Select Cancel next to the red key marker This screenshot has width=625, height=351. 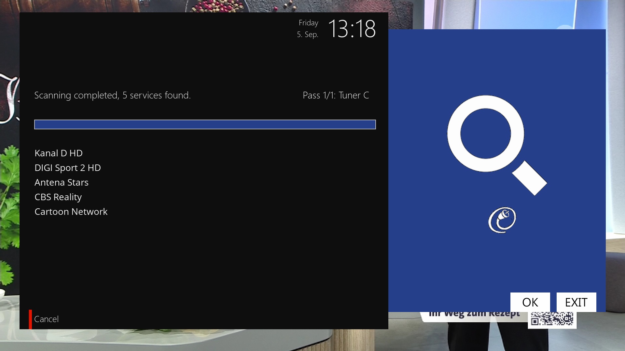tap(47, 319)
